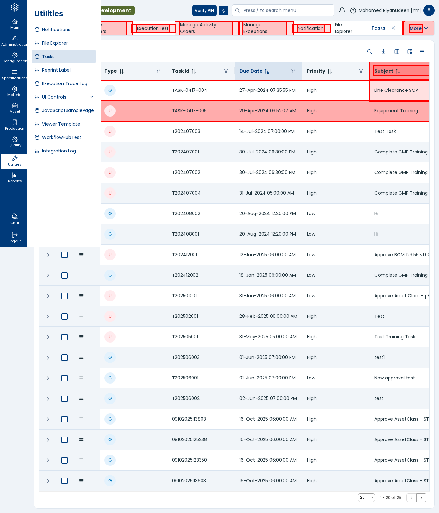Click the notifications bell icon
439x513 pixels.
click(x=342, y=11)
